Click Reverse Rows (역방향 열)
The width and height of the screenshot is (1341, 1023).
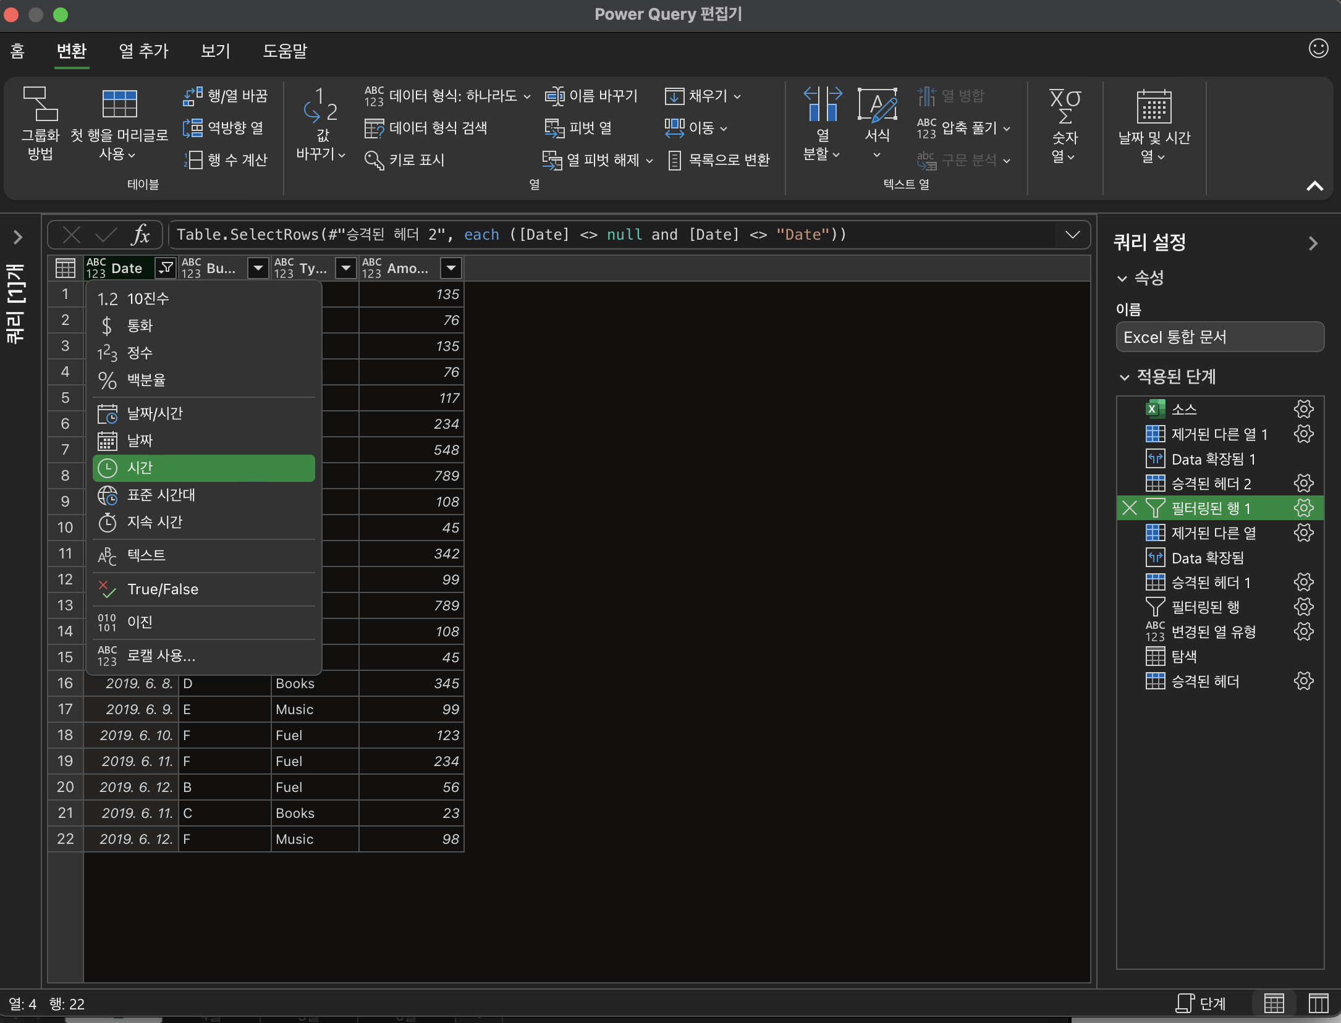click(224, 128)
